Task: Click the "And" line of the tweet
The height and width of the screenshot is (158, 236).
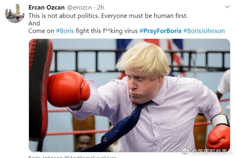Action: click(34, 23)
